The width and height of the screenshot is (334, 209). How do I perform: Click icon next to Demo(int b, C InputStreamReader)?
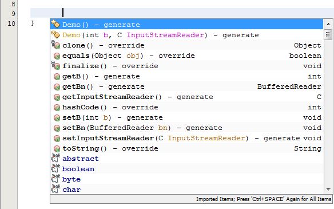(x=55, y=34)
